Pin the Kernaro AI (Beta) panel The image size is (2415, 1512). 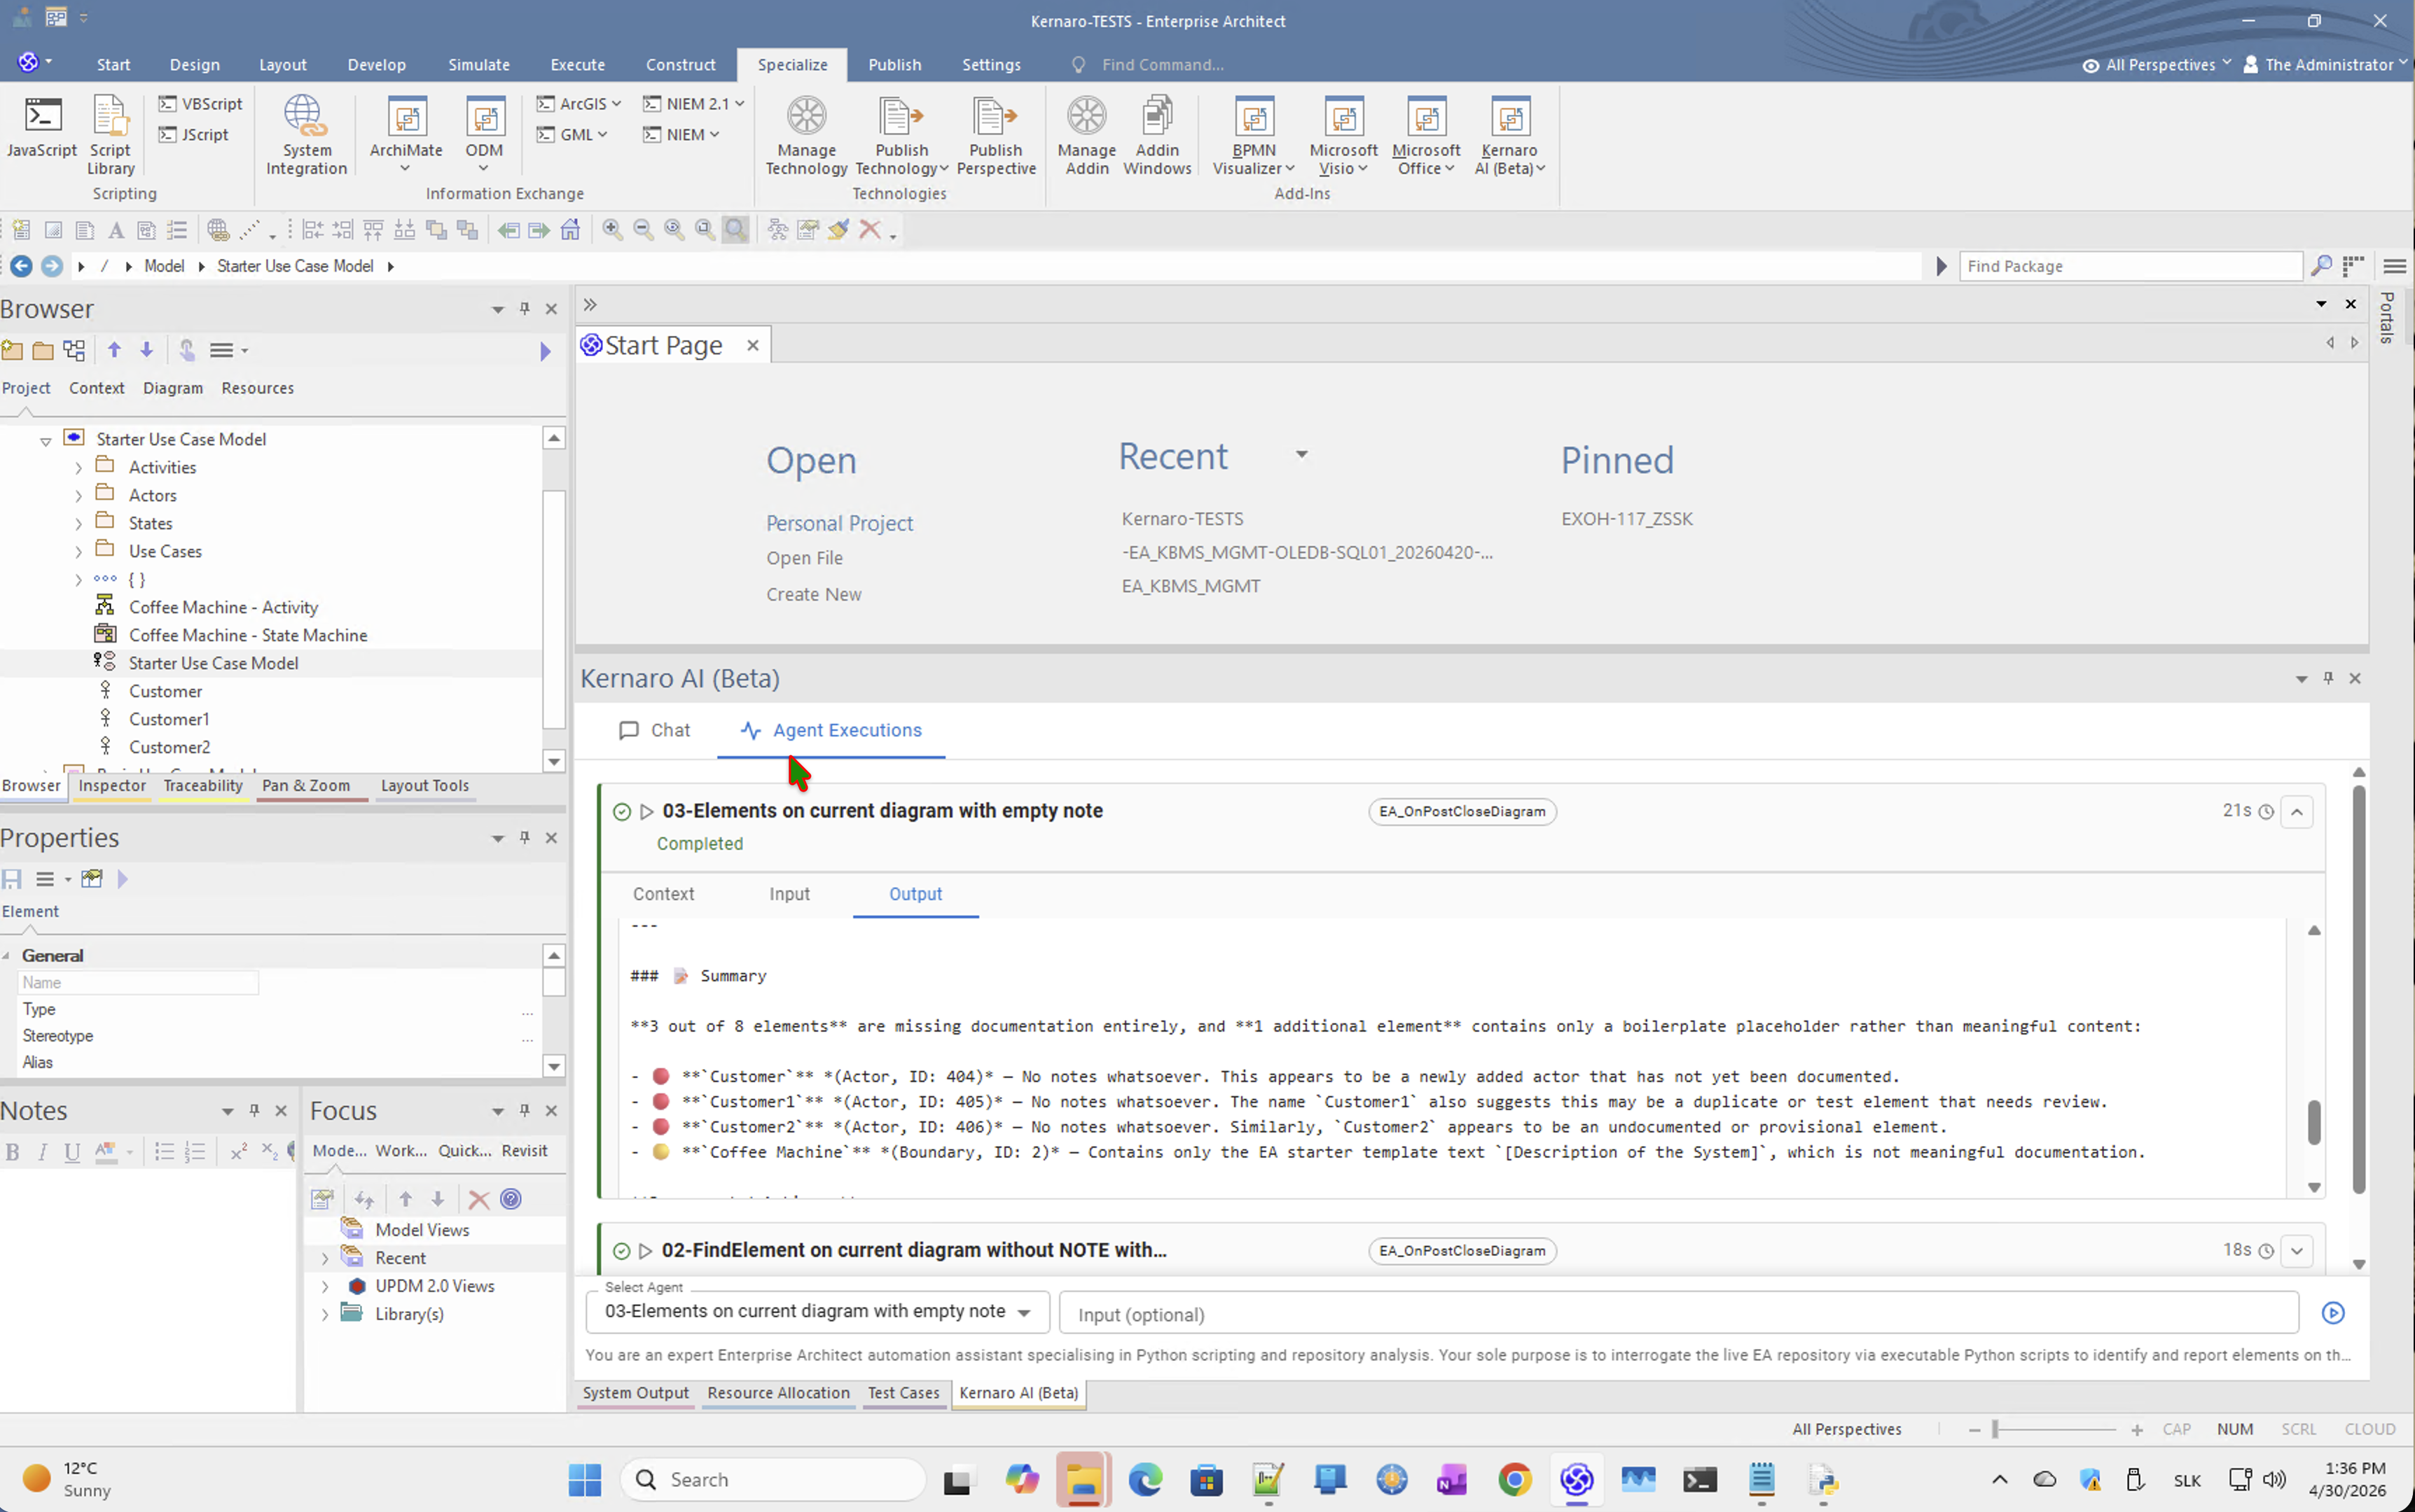point(2328,678)
